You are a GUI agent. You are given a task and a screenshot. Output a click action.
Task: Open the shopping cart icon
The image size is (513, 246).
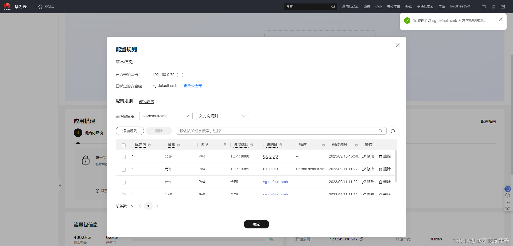[493, 7]
